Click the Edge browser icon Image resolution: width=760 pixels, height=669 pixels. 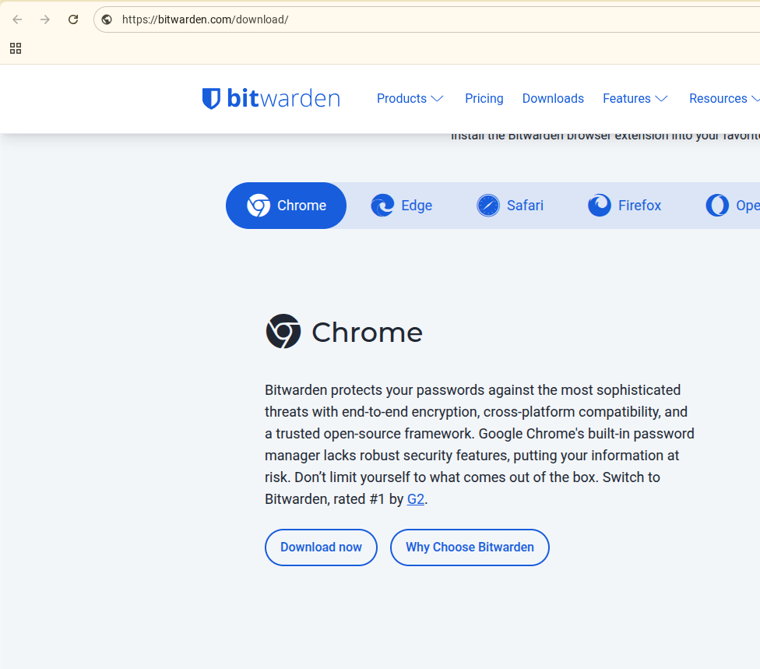pos(382,206)
